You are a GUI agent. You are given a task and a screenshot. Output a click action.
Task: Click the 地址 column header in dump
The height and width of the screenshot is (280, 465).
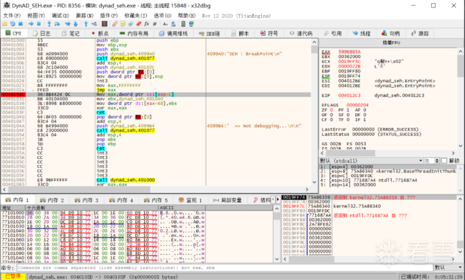[x=13, y=208]
